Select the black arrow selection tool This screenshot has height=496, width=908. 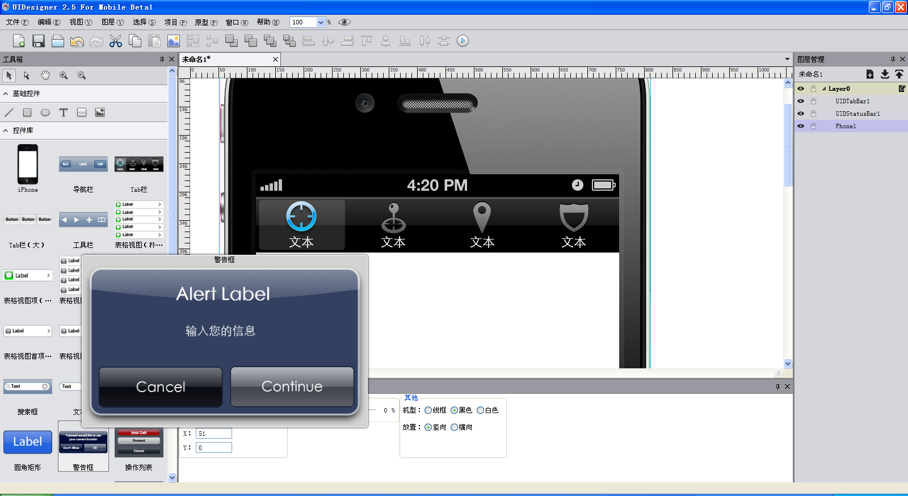point(9,75)
